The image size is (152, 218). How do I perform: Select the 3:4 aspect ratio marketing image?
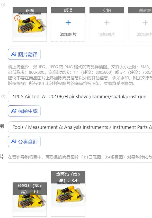[x=68, y=194]
